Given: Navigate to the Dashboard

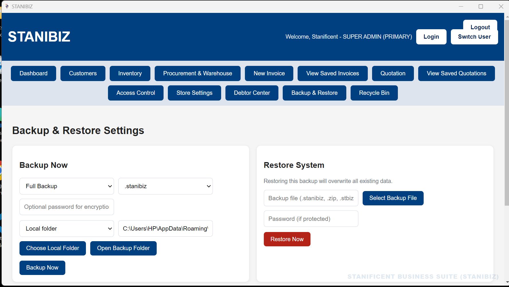Looking at the screenshot, I should [33, 73].
